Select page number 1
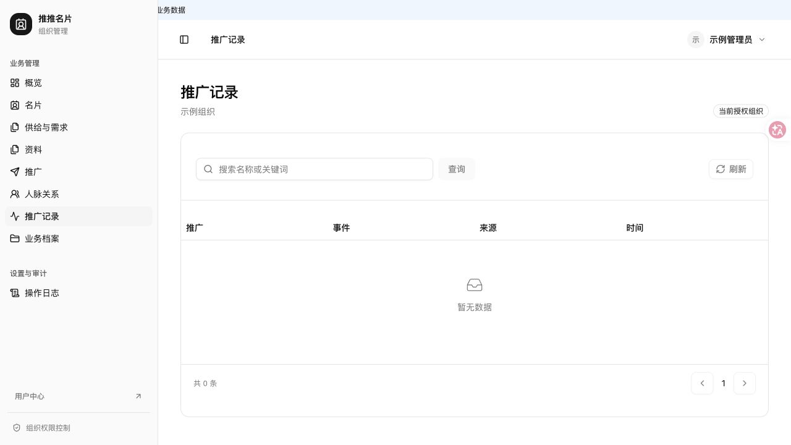Viewport: 791px width, 445px height. tap(724, 383)
